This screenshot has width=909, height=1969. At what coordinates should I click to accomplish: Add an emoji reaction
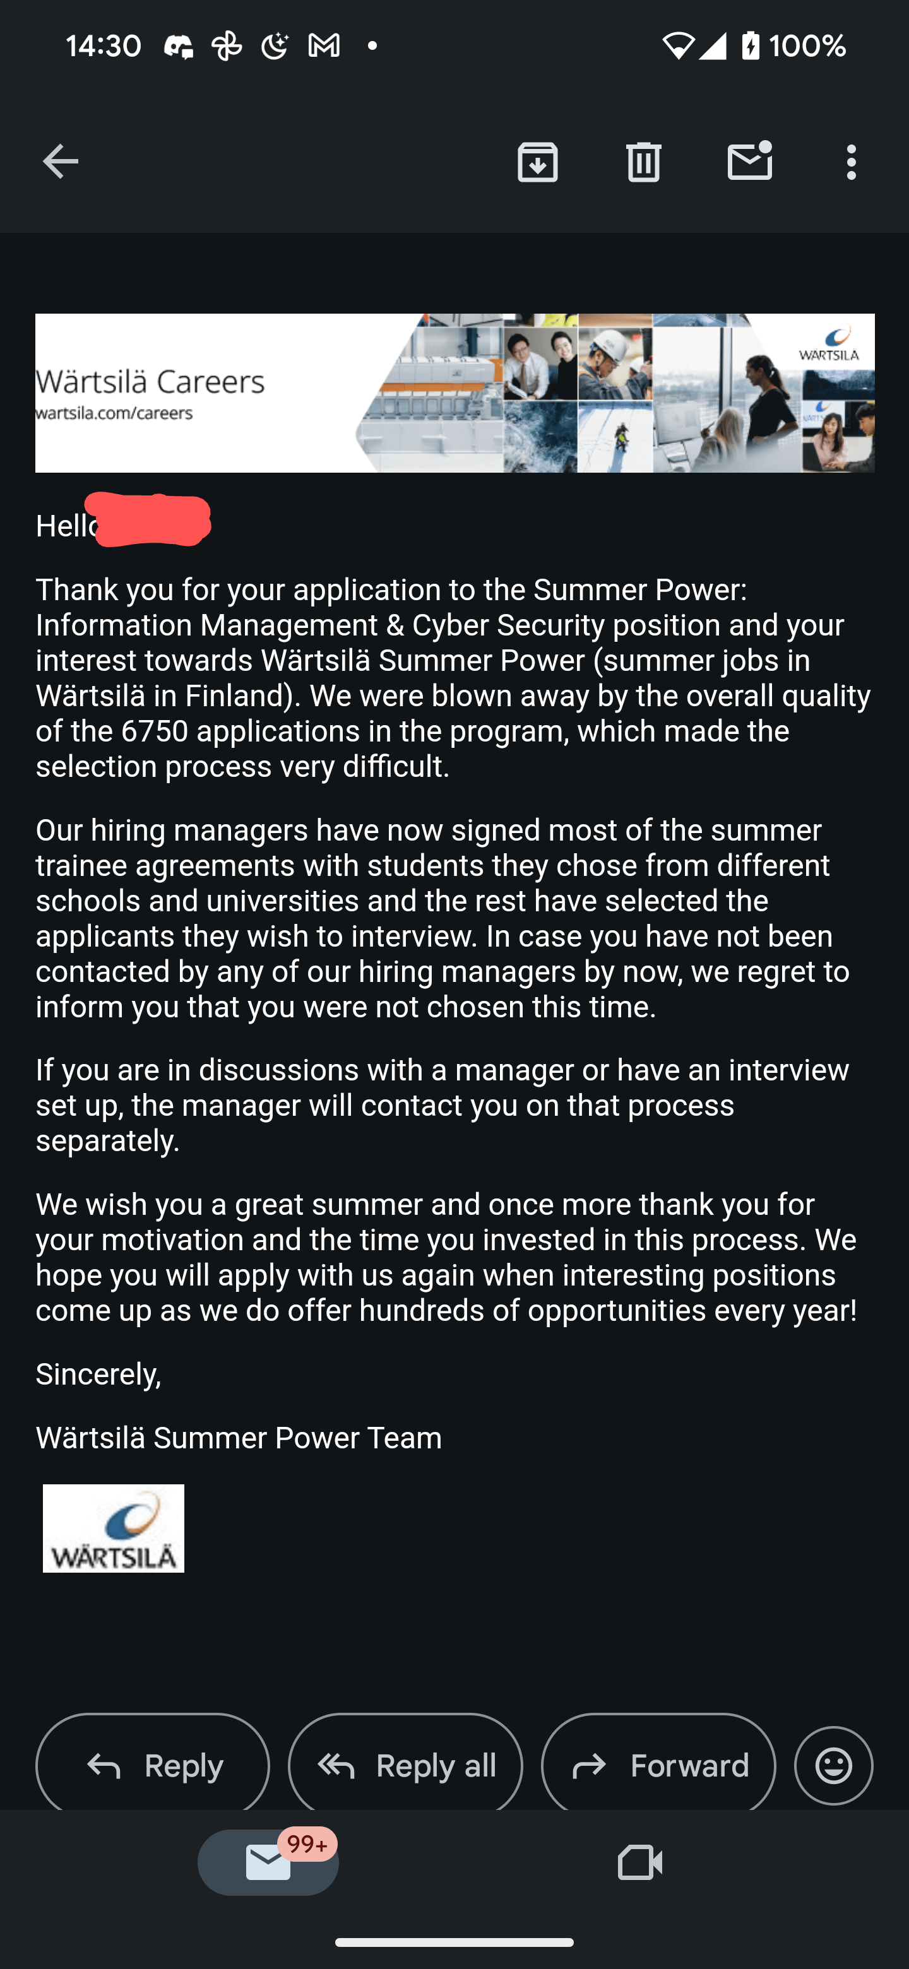[833, 1765]
